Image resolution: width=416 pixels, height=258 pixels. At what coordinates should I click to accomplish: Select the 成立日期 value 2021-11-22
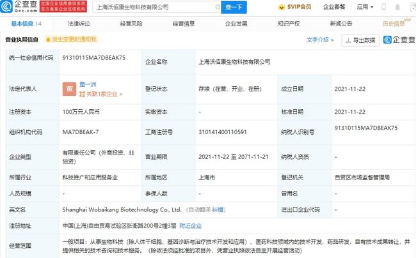(350, 89)
